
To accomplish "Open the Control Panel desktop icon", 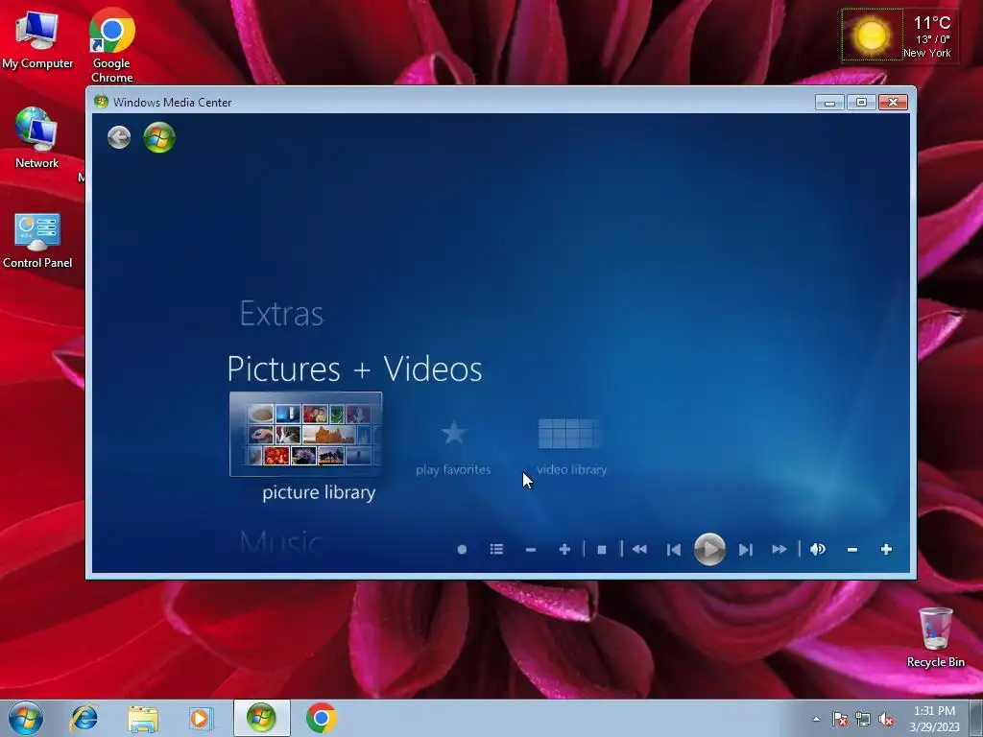I will click(37, 241).
